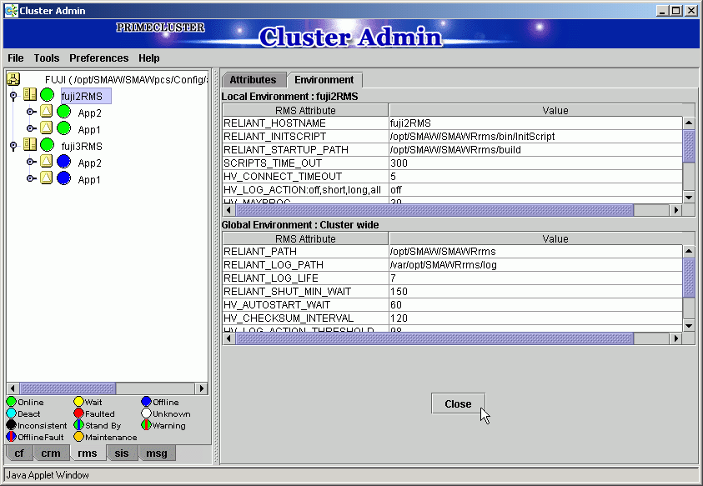Click the RELIANT_HOSTNAME attribute cell

coord(305,123)
